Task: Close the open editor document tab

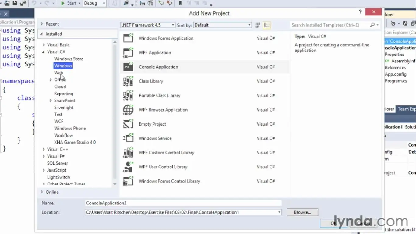Action: 6,14
